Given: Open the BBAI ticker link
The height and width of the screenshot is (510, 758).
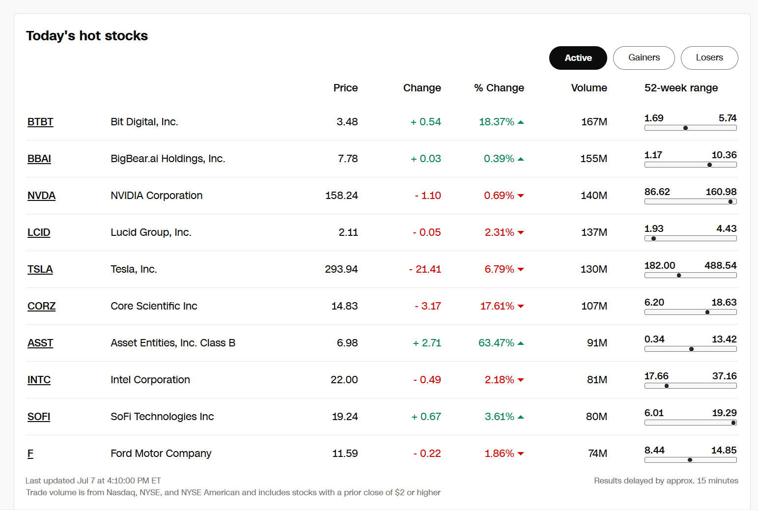Looking at the screenshot, I should point(39,159).
